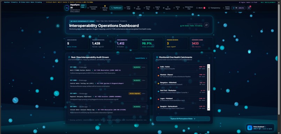281x134 pixels.
Task: Open the 3D Globe nav item
Action: tap(137, 8)
